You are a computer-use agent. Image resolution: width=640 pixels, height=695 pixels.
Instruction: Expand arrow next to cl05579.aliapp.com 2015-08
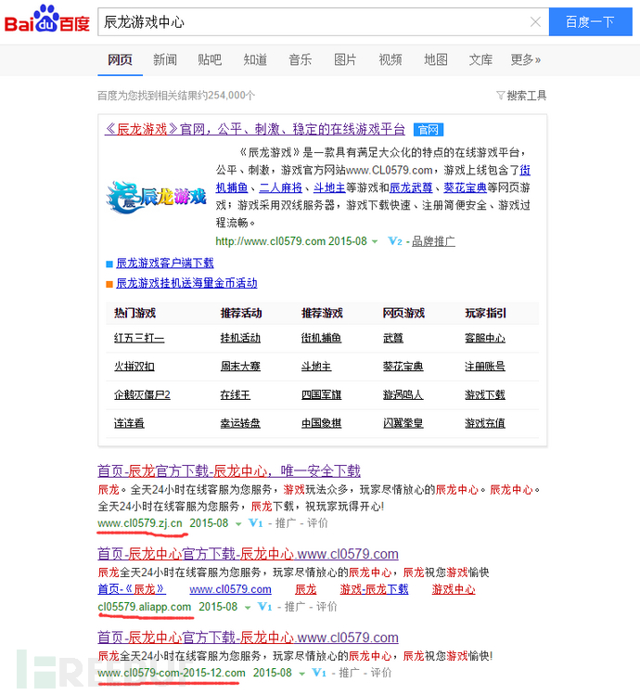click(x=248, y=607)
